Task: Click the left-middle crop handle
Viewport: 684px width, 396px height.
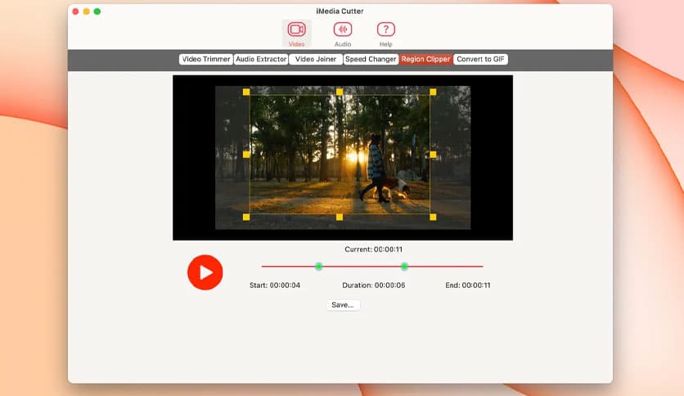Action: click(x=246, y=155)
